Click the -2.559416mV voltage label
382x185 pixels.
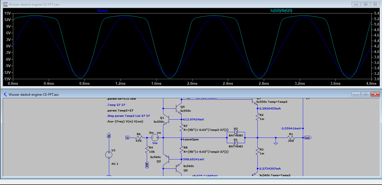tap(291, 128)
